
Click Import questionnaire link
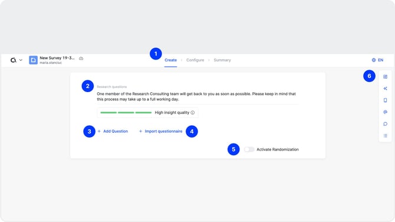tap(161, 131)
